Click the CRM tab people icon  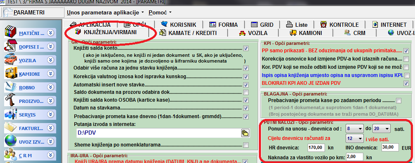coord(348,33)
